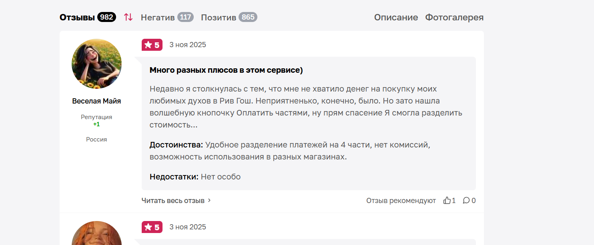594x245 pixels.
Task: Click the second review's 5-star badge
Action: coord(152,227)
